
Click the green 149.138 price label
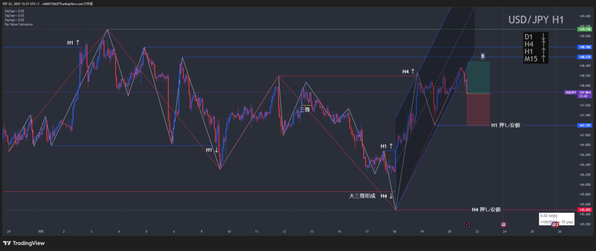[584, 29]
